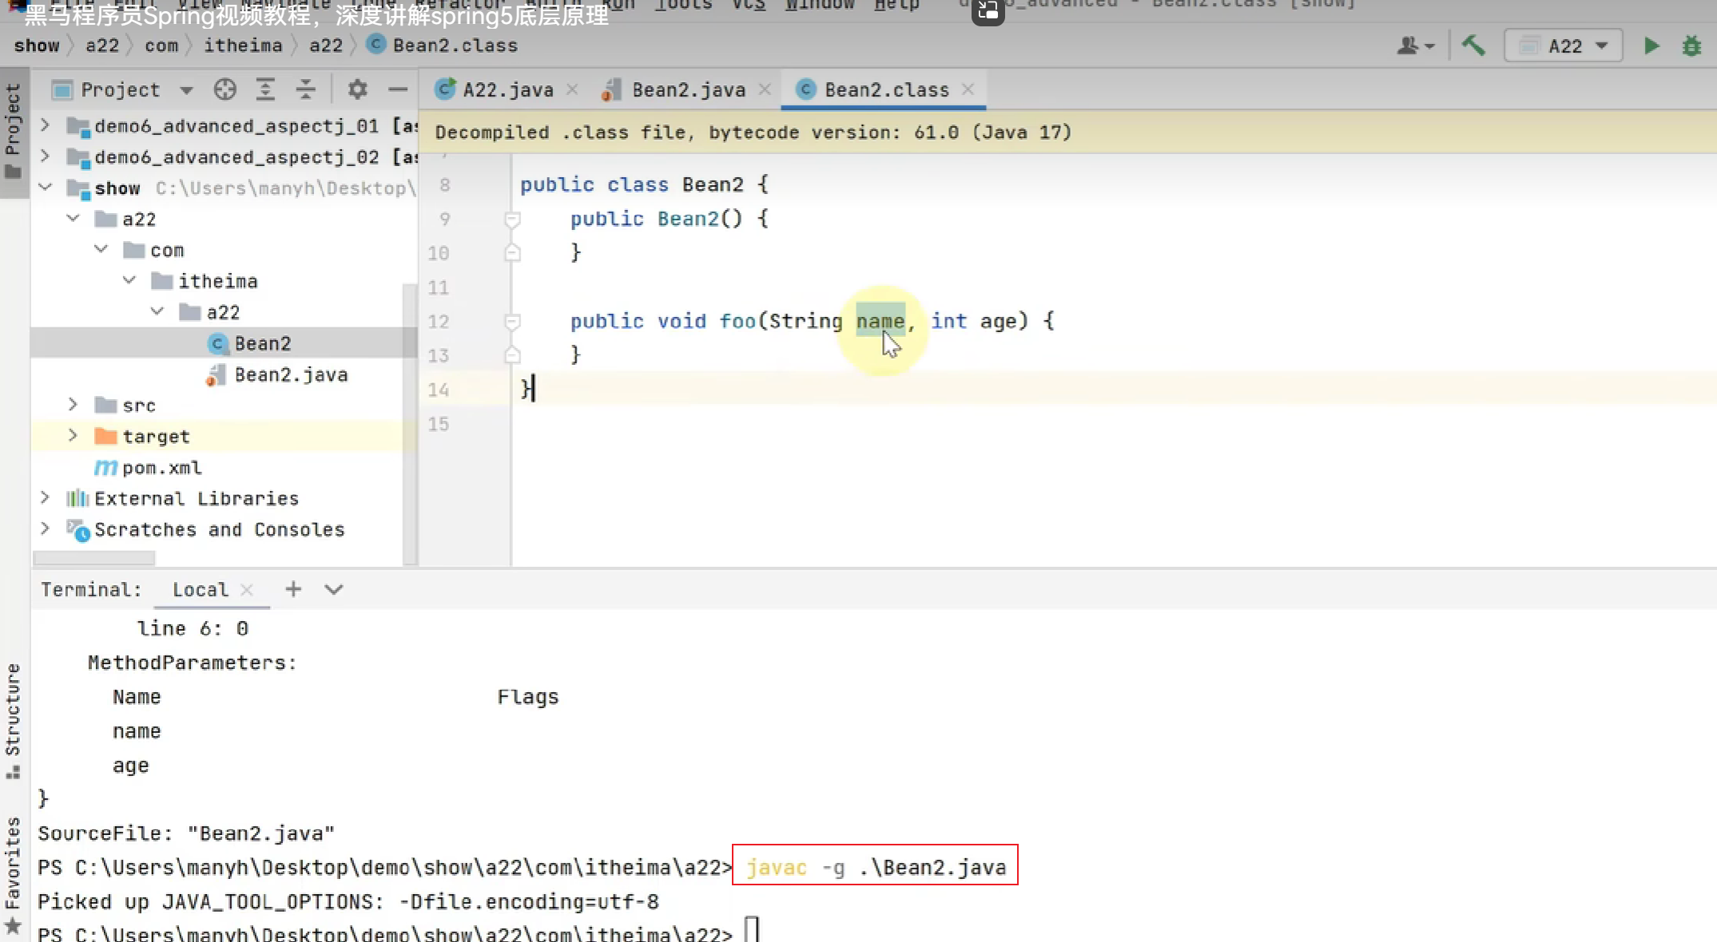The height and width of the screenshot is (942, 1717).
Task: Expand External Libraries node
Action: pos(46,499)
